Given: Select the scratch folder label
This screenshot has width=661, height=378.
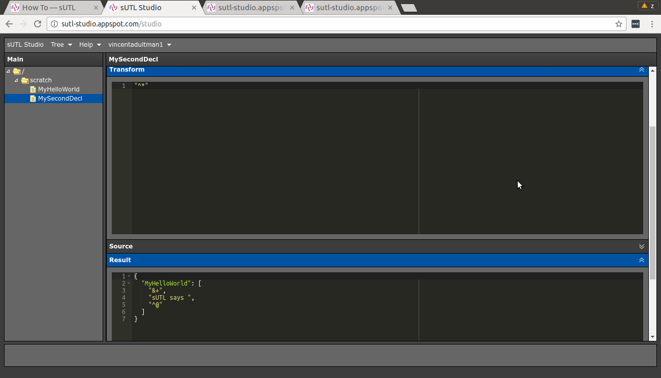Looking at the screenshot, I should coord(41,80).
